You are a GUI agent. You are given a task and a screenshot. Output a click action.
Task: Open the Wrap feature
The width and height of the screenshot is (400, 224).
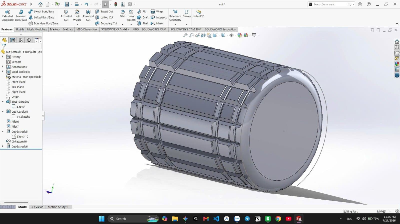coord(156,11)
